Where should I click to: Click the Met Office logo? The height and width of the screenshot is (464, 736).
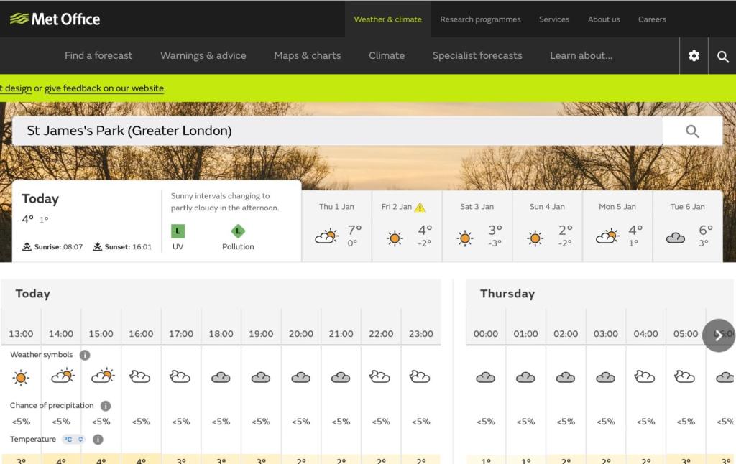(55, 19)
